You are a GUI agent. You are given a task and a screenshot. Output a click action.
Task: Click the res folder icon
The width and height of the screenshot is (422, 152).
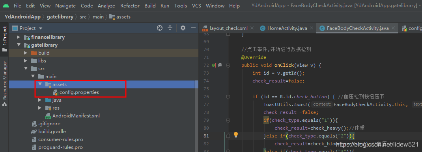[48, 108]
